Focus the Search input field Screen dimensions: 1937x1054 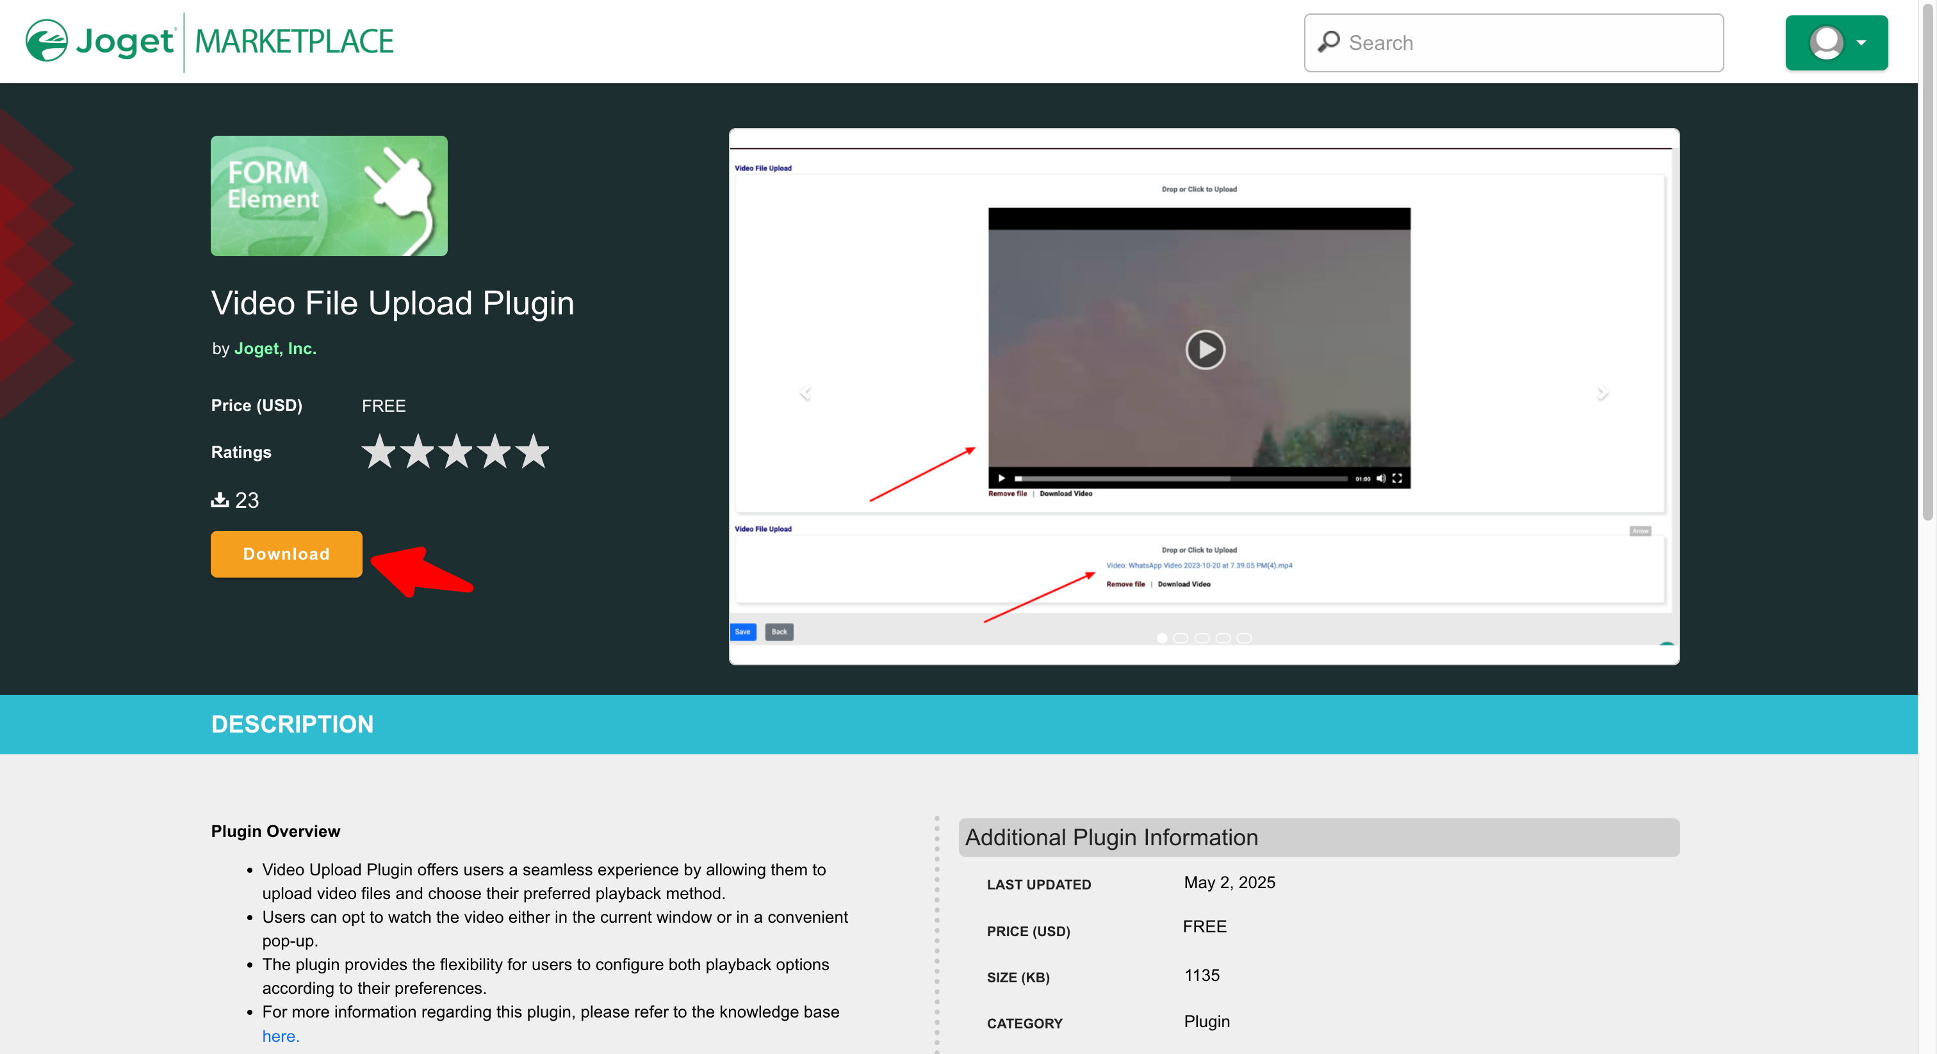(1514, 43)
